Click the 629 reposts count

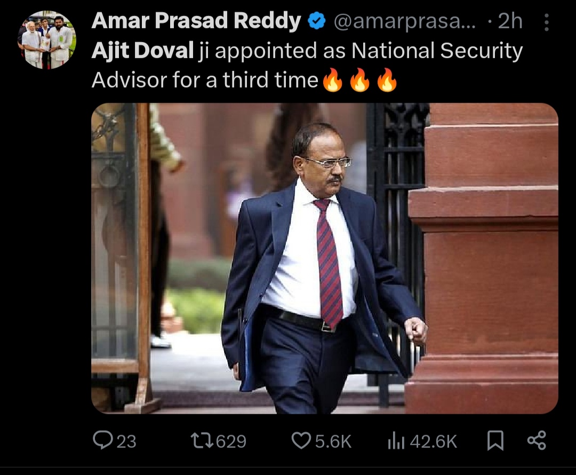(231, 441)
